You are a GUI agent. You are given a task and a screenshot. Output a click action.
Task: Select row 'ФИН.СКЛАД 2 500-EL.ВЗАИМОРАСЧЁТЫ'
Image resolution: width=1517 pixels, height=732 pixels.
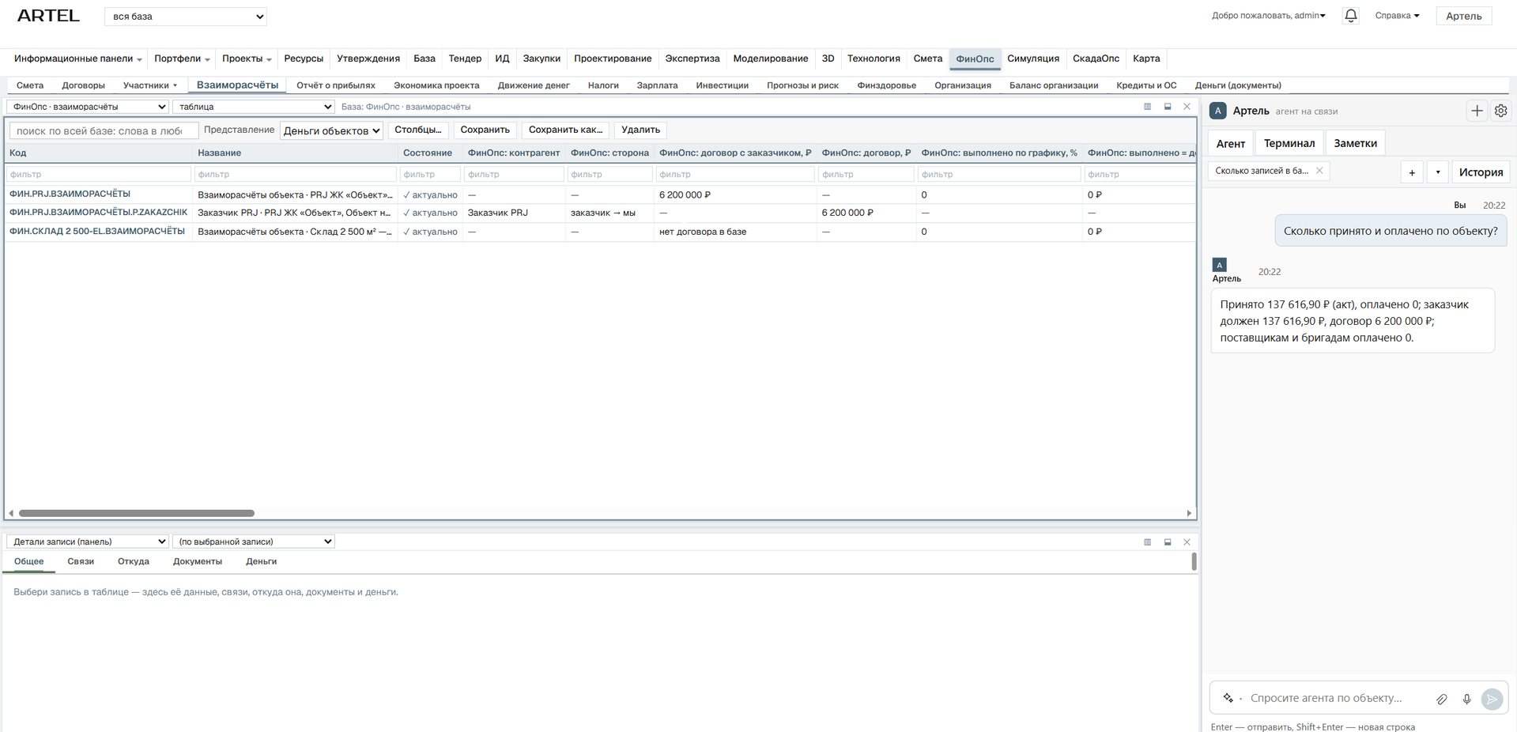pos(599,232)
